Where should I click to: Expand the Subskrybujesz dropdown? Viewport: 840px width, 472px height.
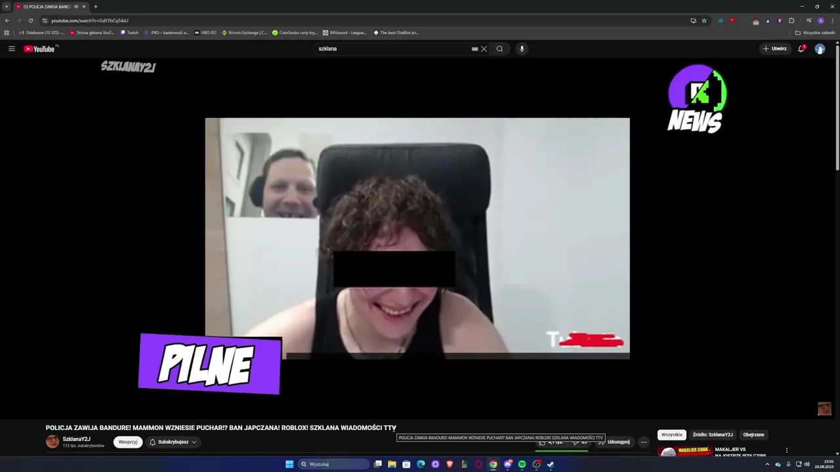click(x=173, y=442)
